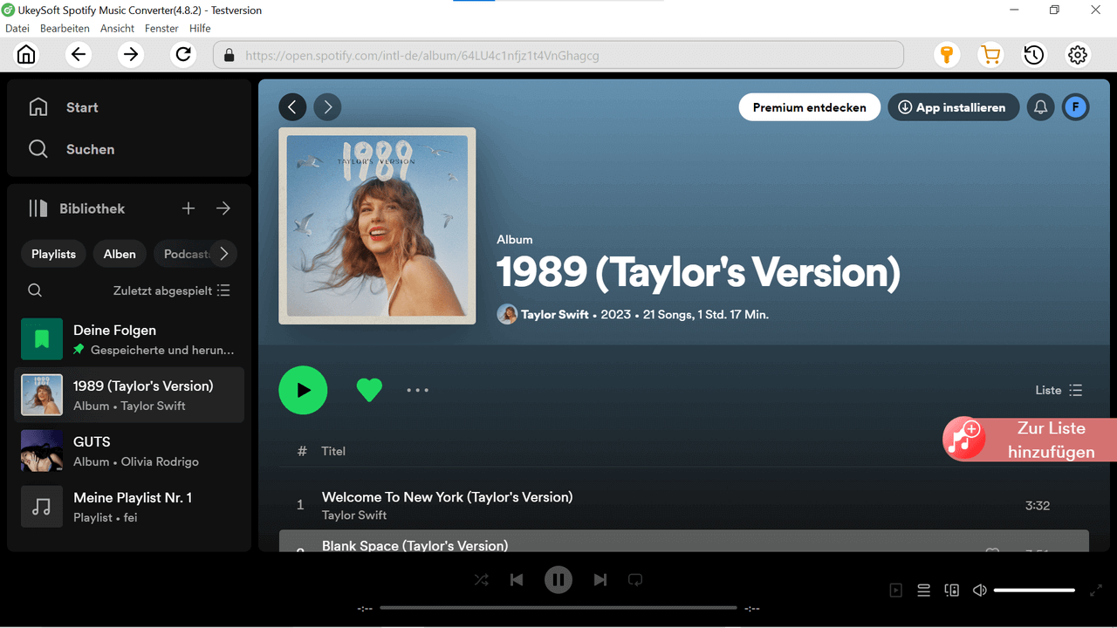The width and height of the screenshot is (1117, 628).
Task: Toggle the green heart saved status
Action: [369, 390]
